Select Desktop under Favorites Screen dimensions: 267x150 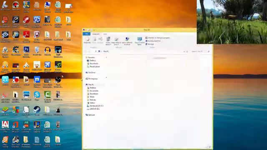coord(91,60)
